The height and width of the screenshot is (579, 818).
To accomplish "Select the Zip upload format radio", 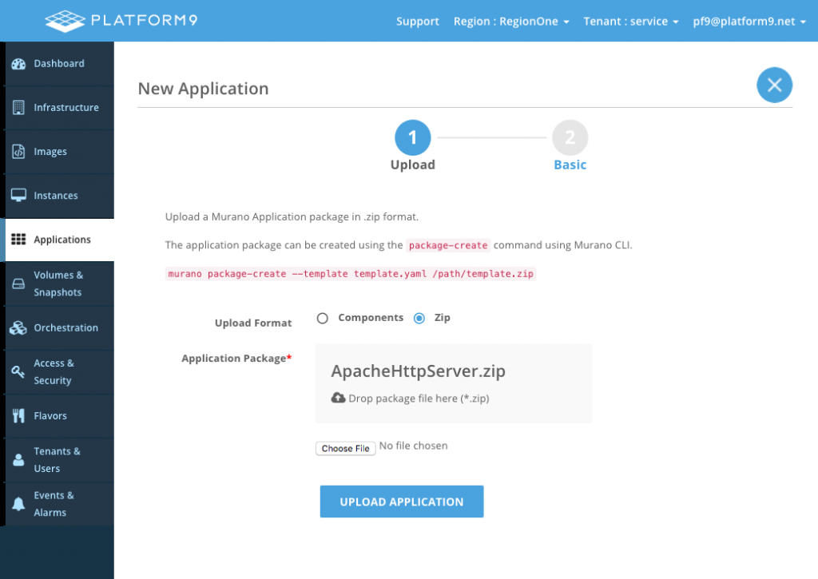I will (x=419, y=319).
